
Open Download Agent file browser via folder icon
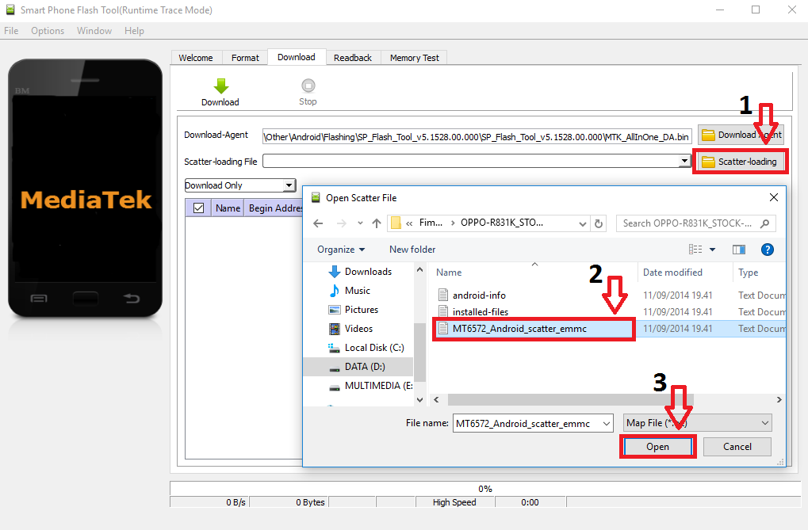tap(707, 135)
